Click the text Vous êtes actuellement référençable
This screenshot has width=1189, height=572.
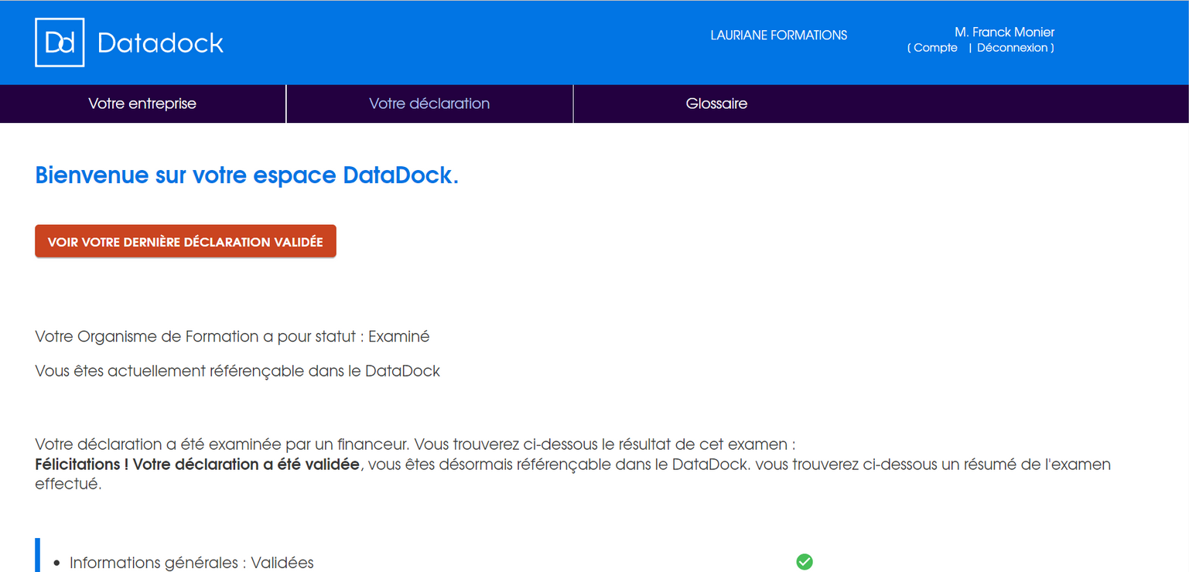tap(237, 371)
